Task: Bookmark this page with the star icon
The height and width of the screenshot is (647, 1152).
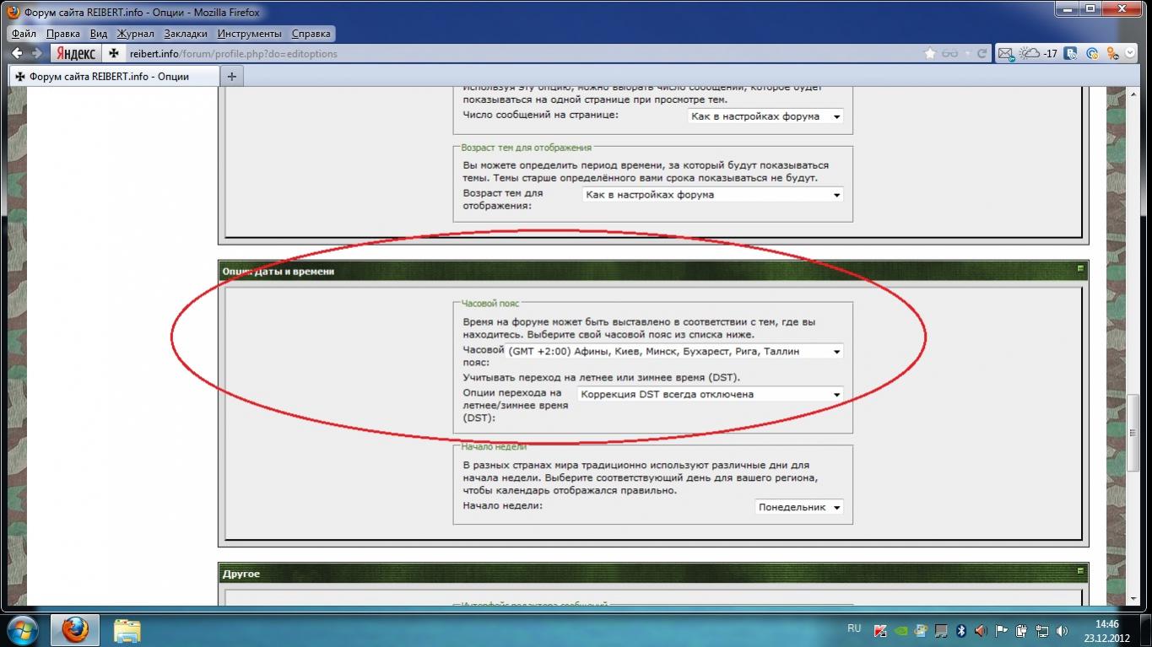Action: (930, 53)
